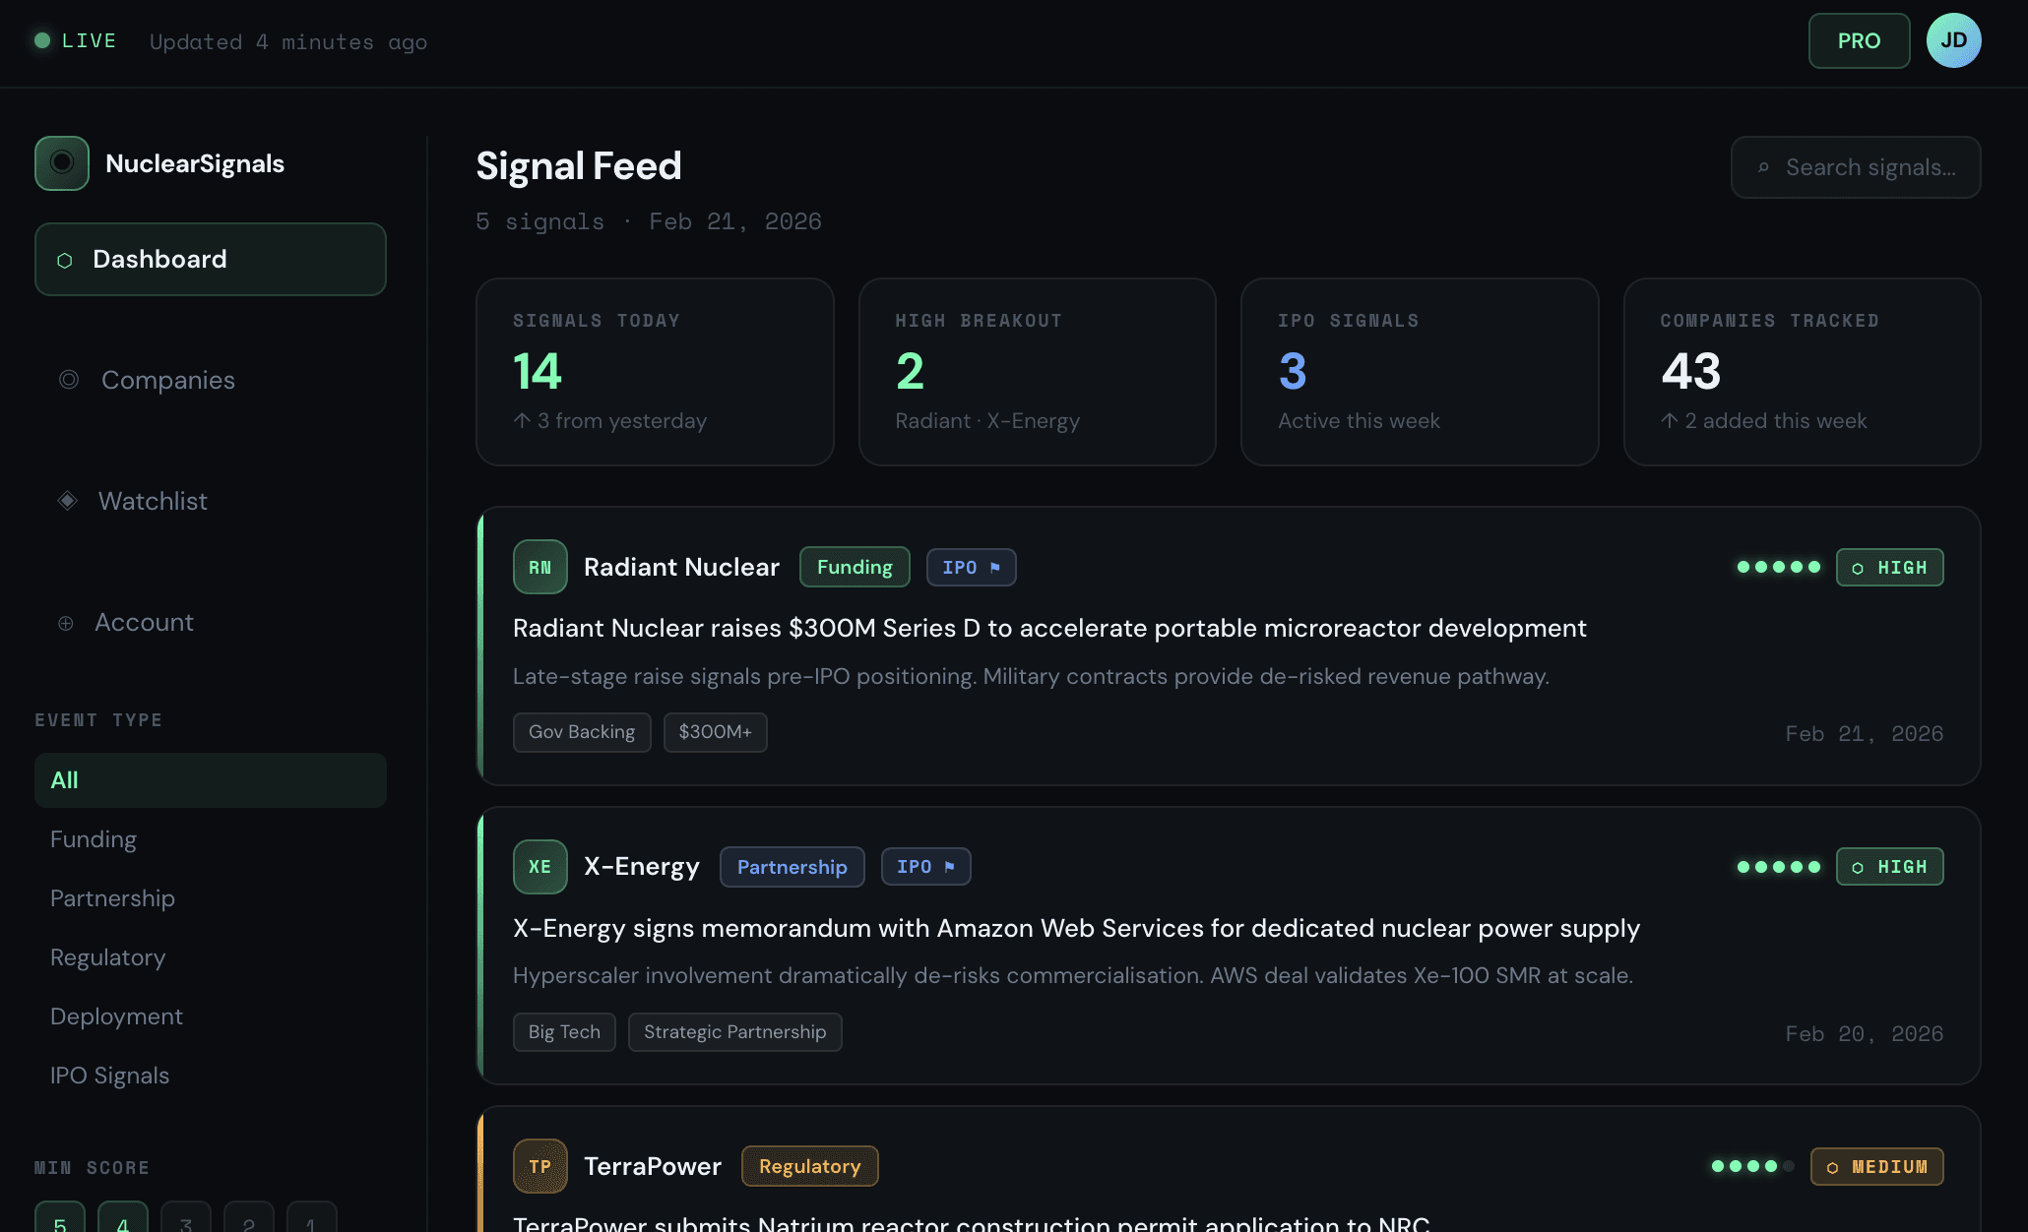Click the IPO flag badge on Radiant Nuclear

971,567
